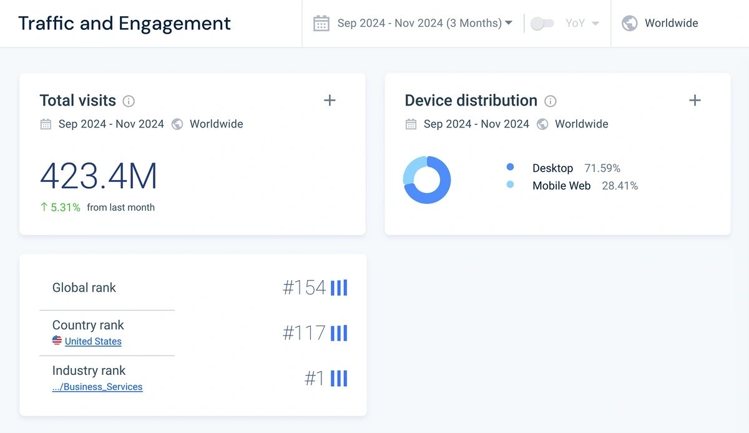Click the globe icon in the Device distribution card
Image resolution: width=749 pixels, height=433 pixels.
542,124
